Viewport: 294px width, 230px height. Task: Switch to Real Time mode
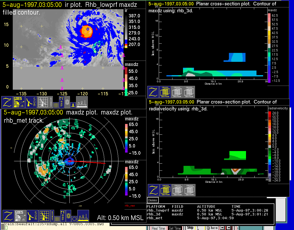coord(158,228)
